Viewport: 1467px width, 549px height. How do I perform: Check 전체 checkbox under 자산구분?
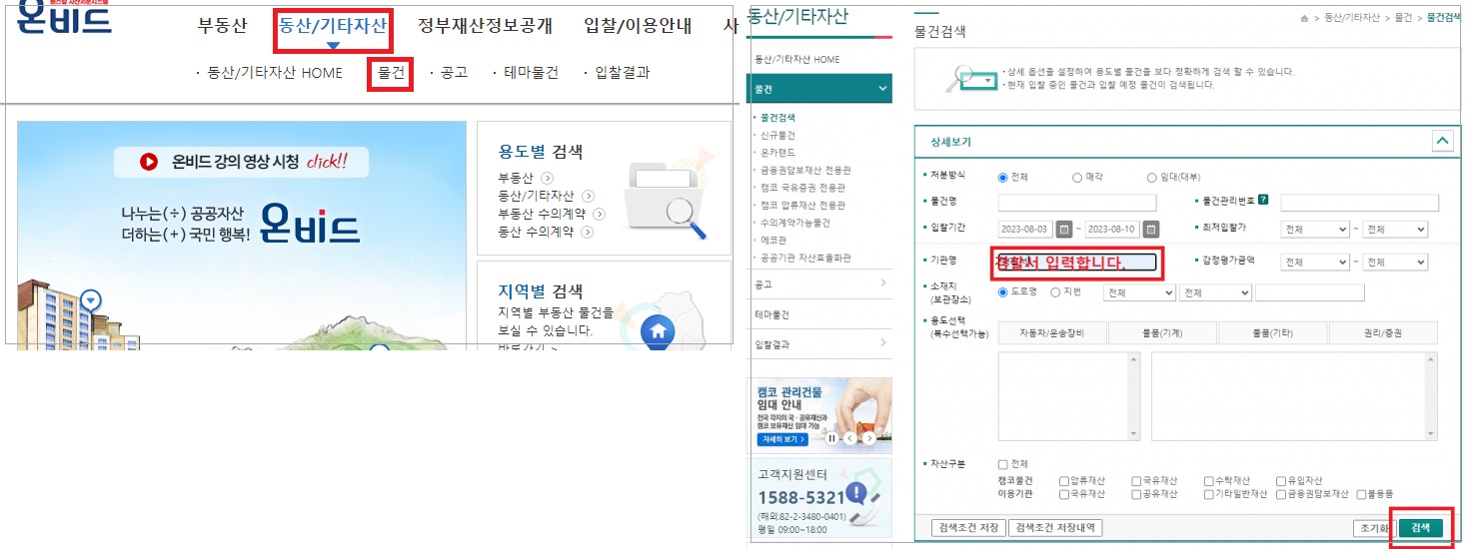[1003, 464]
